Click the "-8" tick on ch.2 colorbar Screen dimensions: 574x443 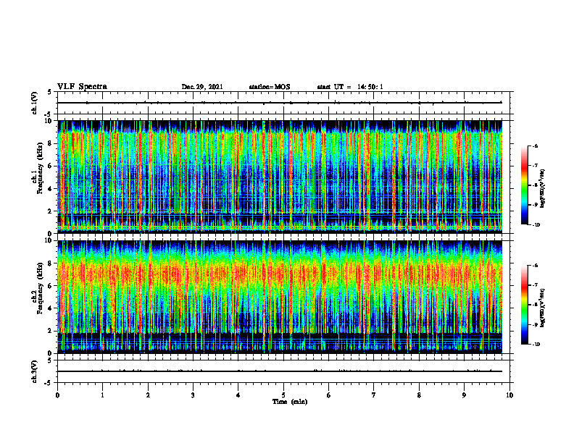tap(535, 305)
